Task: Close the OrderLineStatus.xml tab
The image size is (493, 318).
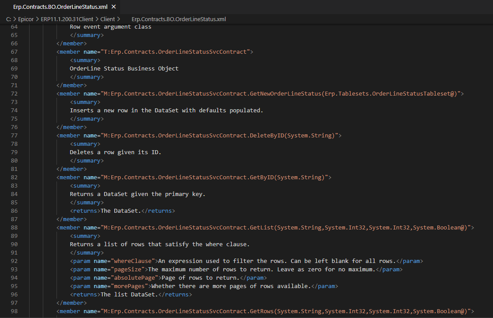Action: [x=114, y=7]
